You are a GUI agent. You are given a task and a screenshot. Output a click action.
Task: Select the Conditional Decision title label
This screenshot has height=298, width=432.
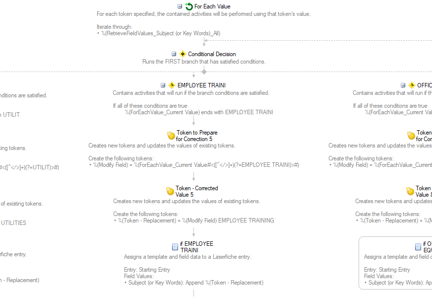tap(212, 54)
